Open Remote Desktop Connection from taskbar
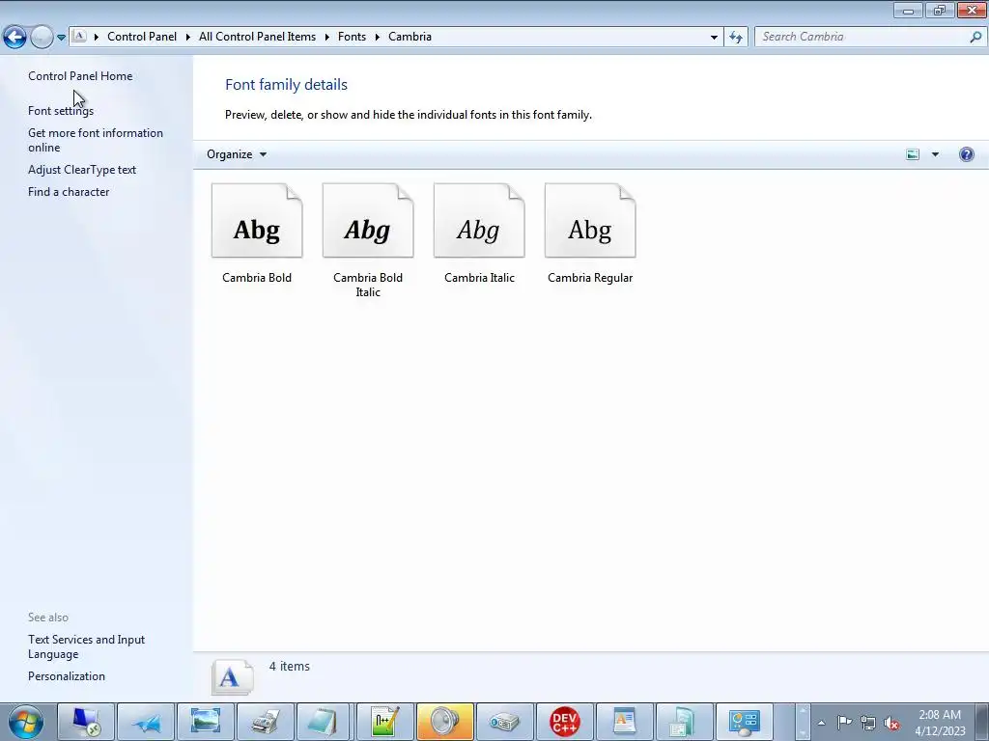The image size is (989, 741). click(x=86, y=722)
